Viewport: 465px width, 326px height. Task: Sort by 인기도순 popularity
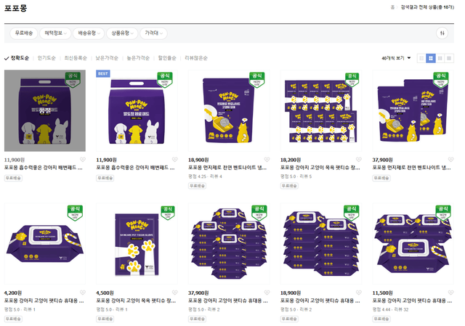coord(46,58)
